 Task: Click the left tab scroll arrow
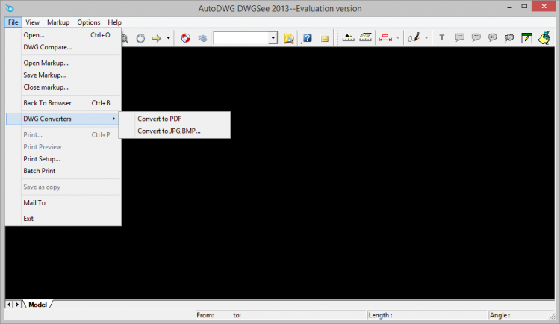point(9,305)
